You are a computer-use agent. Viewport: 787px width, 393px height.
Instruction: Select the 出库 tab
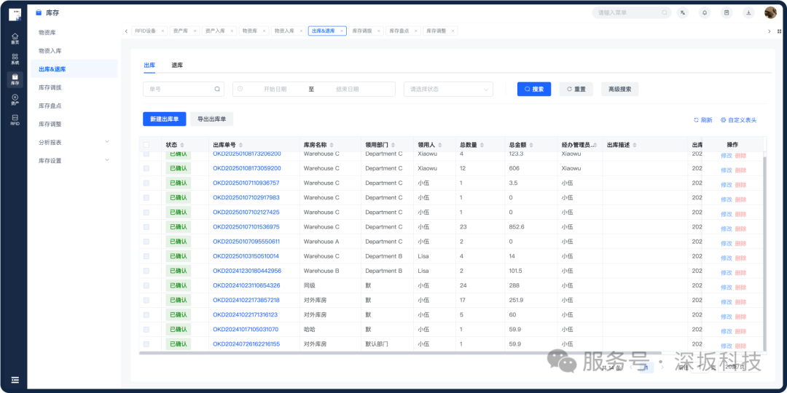(149, 65)
